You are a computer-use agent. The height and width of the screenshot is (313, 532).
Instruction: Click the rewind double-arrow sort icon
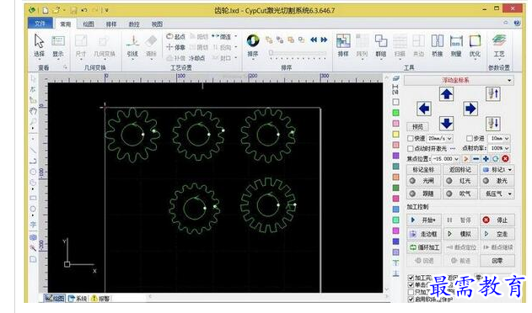[314, 40]
